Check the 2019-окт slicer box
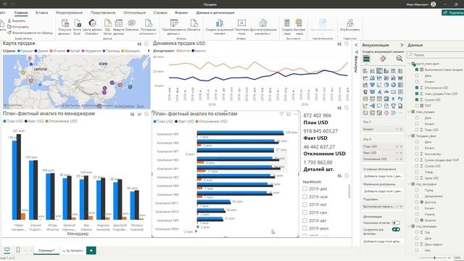The image size is (464, 261). (304, 204)
